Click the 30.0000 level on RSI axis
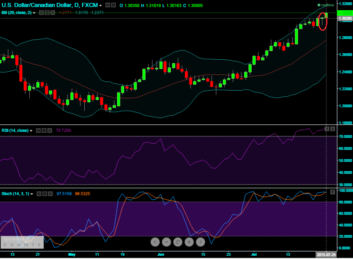The width and height of the screenshot is (353, 259). click(345, 185)
